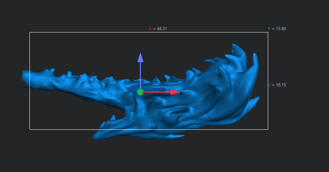Click the red X-axis gizmo shaft

[157, 92]
